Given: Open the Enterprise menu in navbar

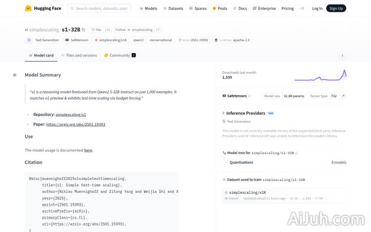Looking at the screenshot, I should pyautogui.click(x=265, y=8).
